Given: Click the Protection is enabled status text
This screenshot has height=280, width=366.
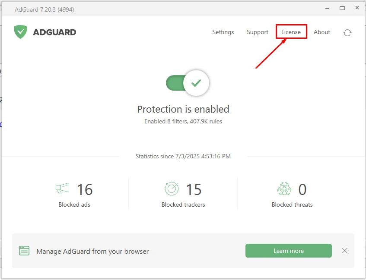Looking at the screenshot, I should tap(183, 109).
